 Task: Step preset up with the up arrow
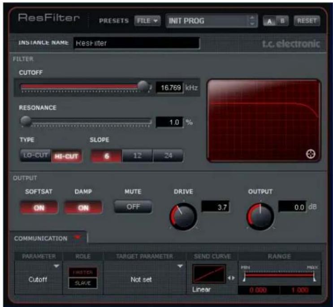[x=252, y=18]
